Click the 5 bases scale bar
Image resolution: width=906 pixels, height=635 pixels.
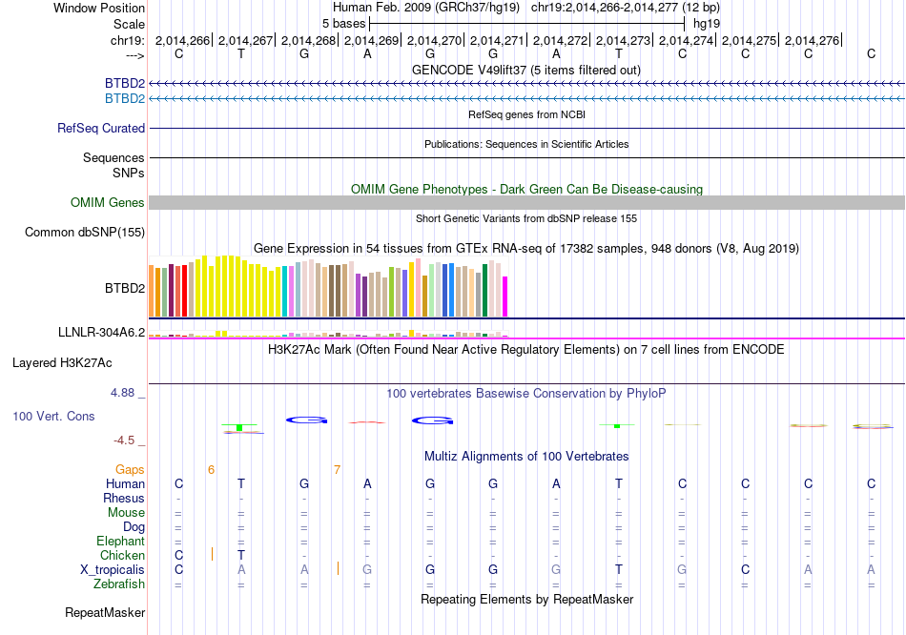click(527, 24)
